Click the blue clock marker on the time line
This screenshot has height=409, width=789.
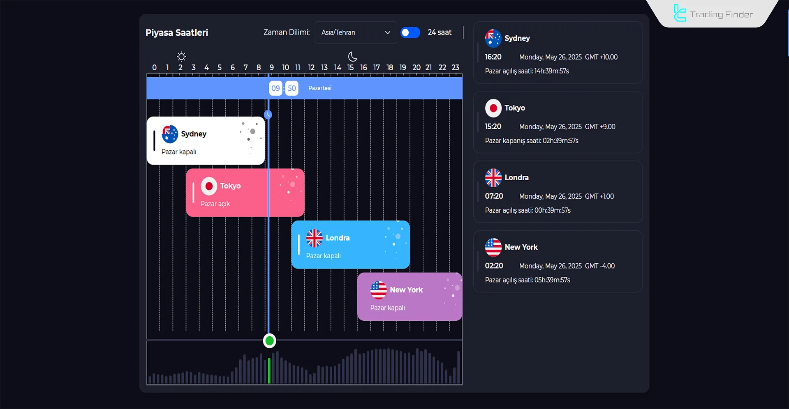268,115
